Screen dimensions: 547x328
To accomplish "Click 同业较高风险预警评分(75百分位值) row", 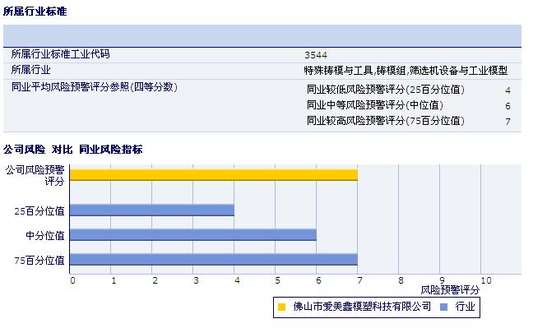I will (x=409, y=121).
